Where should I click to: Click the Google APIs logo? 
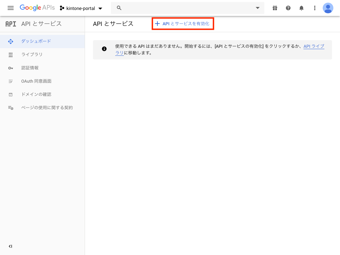37,8
